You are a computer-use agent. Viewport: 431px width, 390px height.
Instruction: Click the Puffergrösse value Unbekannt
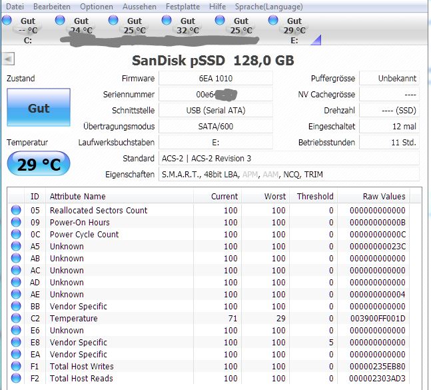pos(389,79)
